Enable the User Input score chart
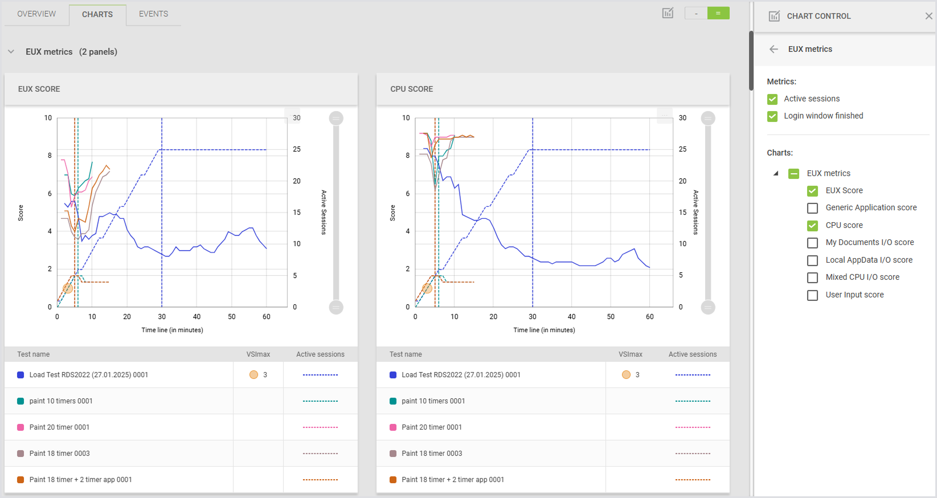 pyautogui.click(x=813, y=295)
